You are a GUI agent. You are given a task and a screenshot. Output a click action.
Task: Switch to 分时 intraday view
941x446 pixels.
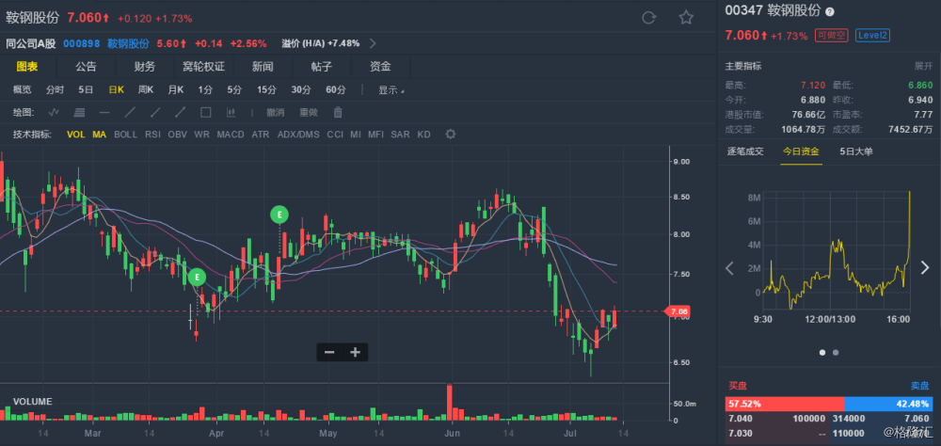click(55, 90)
